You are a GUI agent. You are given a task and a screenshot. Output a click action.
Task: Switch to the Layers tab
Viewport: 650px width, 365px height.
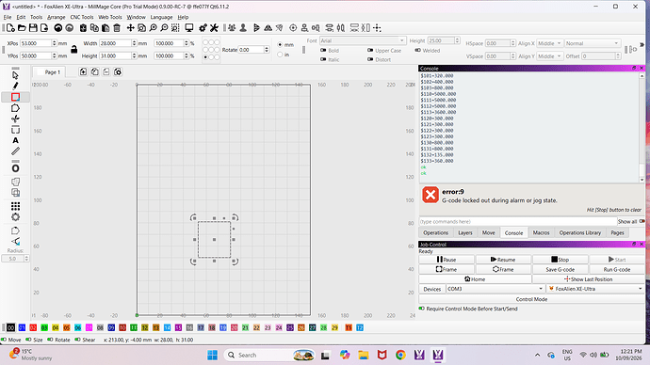(x=465, y=232)
